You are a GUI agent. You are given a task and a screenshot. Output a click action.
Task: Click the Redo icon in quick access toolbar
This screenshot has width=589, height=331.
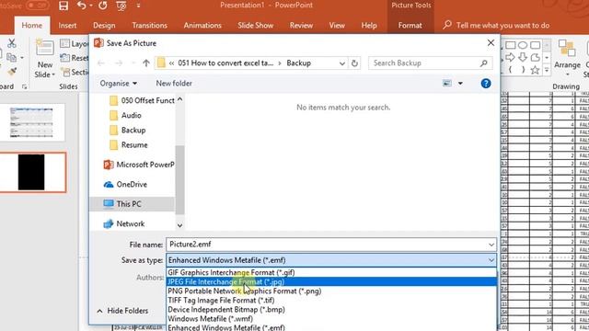pos(102,6)
